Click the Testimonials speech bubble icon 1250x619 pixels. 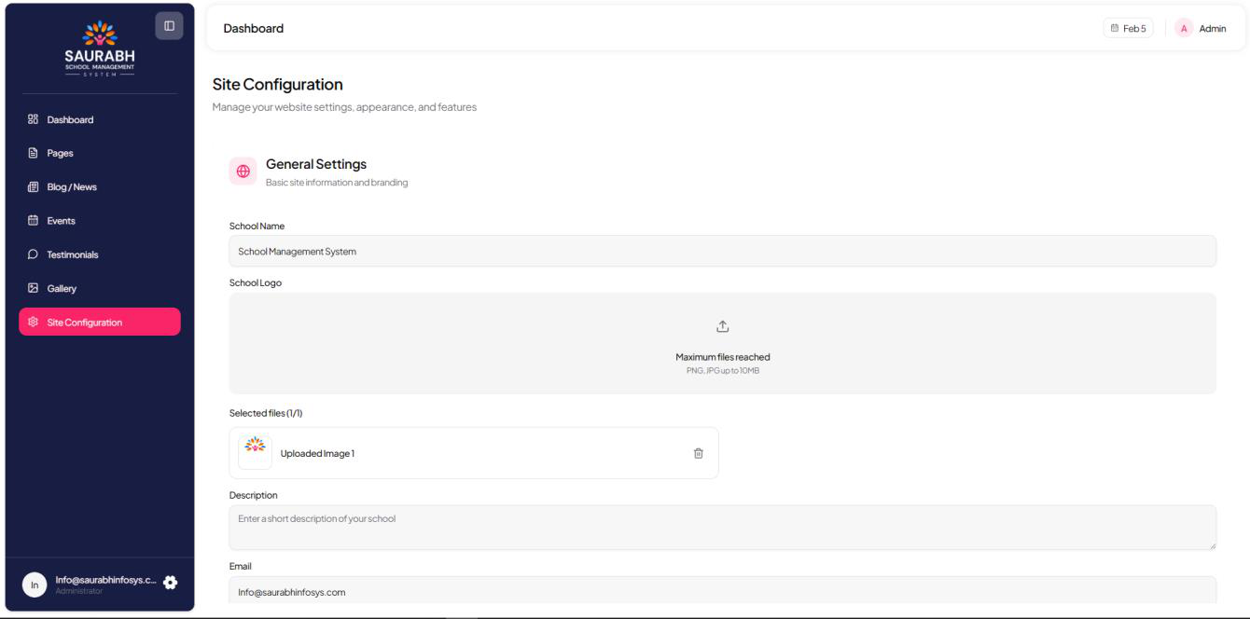point(33,254)
